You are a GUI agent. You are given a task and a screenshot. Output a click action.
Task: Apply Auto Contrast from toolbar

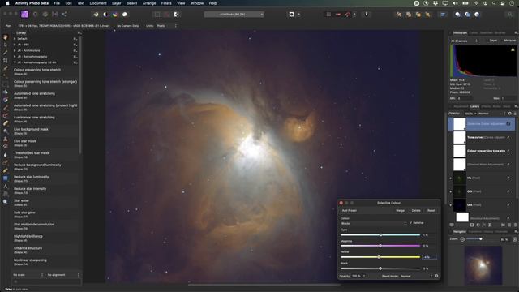tap(105, 15)
